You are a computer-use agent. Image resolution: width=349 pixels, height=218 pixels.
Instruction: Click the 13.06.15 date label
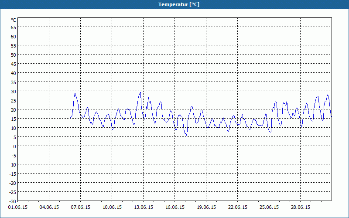tap(144, 208)
